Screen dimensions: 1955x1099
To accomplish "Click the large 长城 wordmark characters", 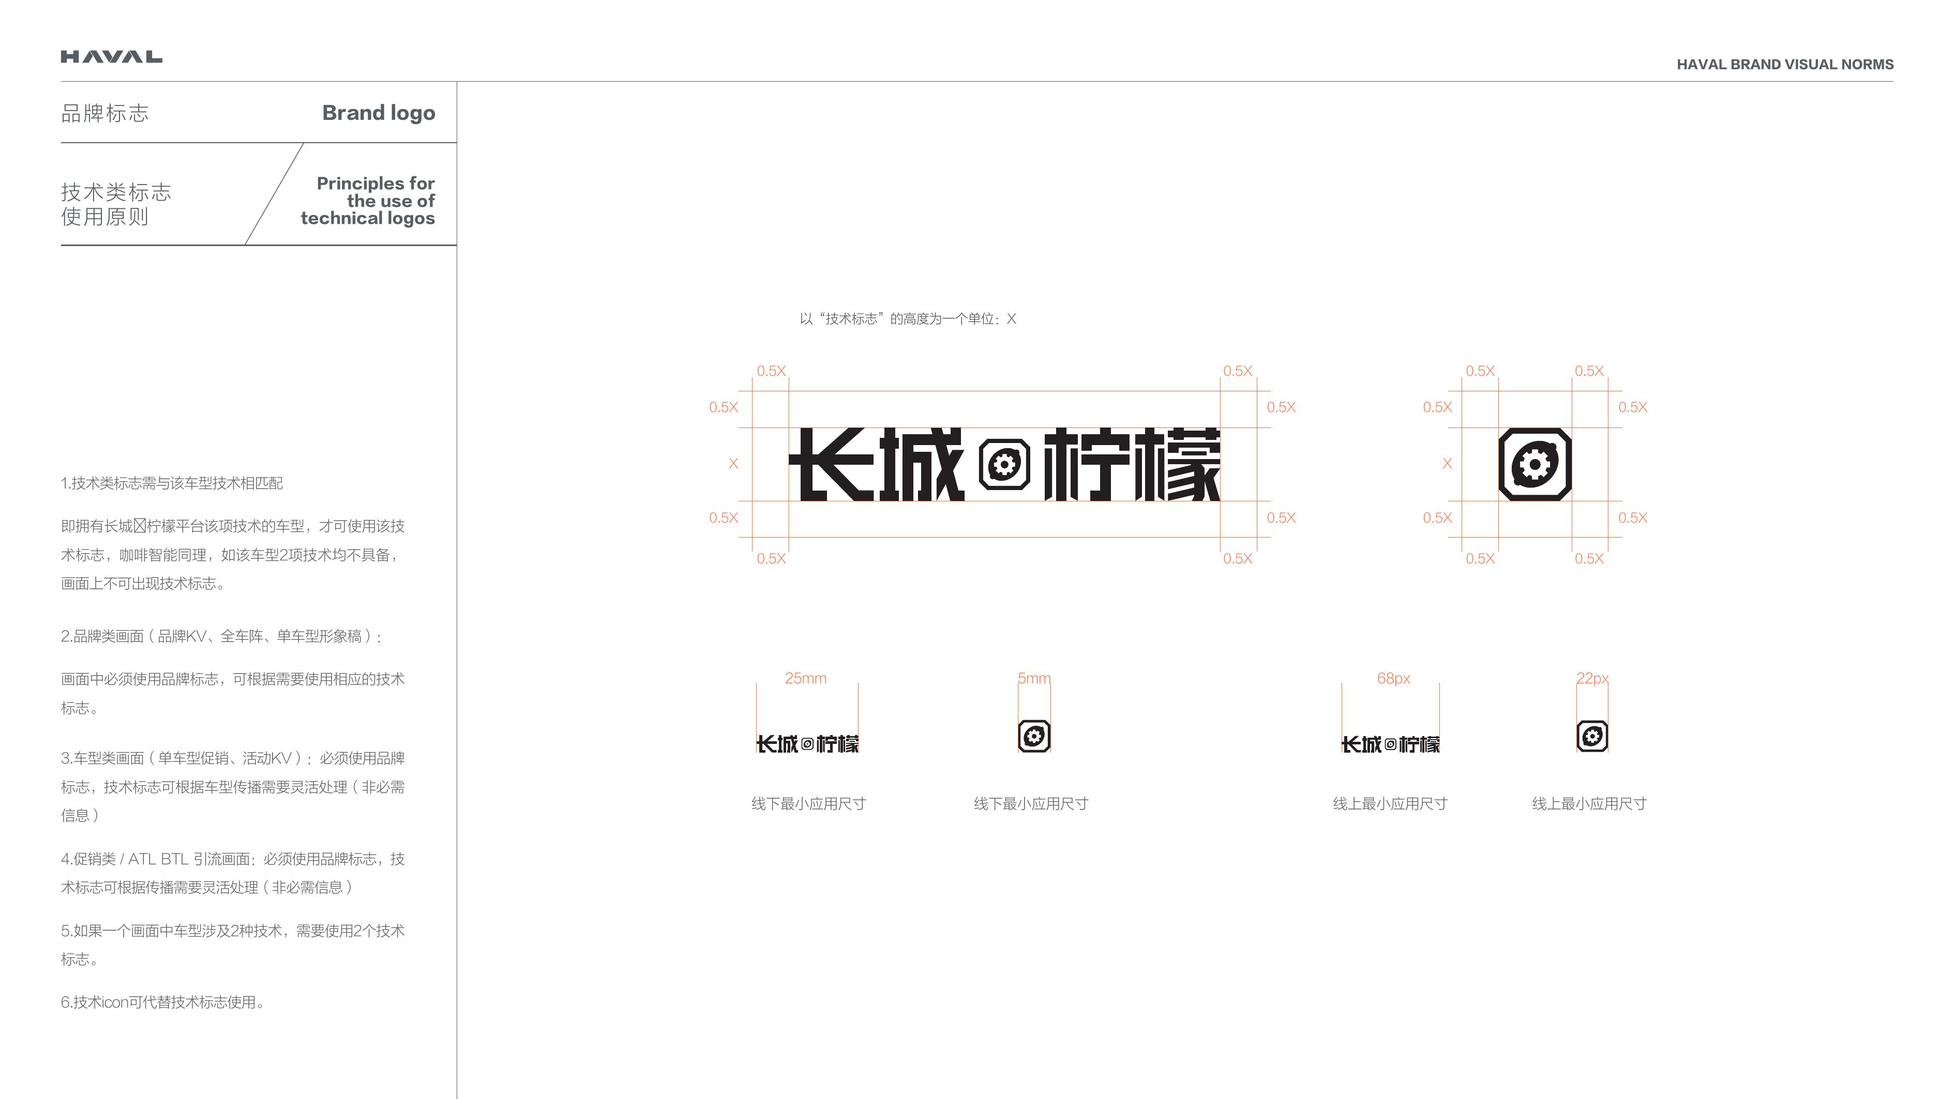I will point(877,464).
